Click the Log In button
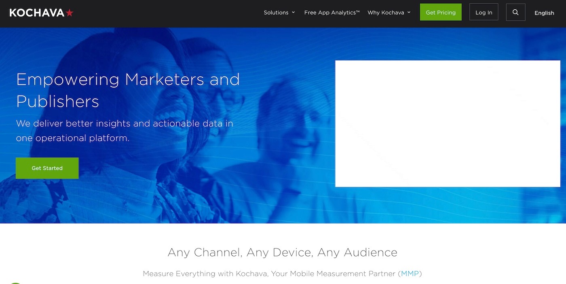The width and height of the screenshot is (566, 284). tap(484, 12)
